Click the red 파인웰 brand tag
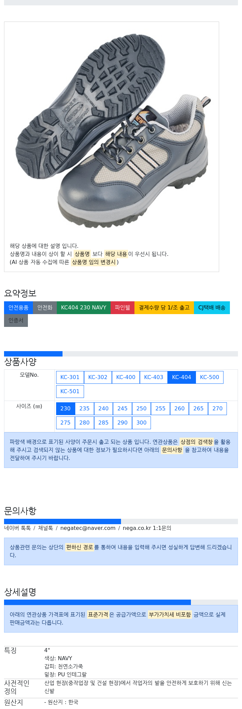The height and width of the screenshot is (709, 242). click(122, 308)
